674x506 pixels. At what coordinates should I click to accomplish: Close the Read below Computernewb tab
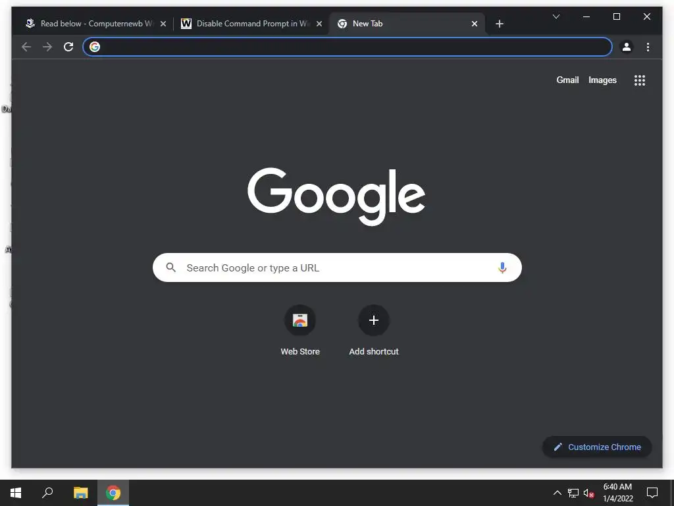click(163, 24)
